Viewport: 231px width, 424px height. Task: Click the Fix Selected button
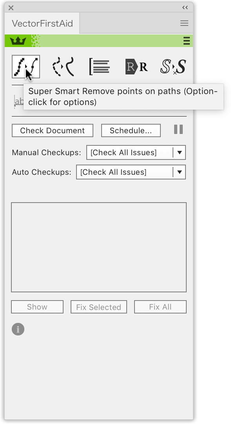pos(99,307)
